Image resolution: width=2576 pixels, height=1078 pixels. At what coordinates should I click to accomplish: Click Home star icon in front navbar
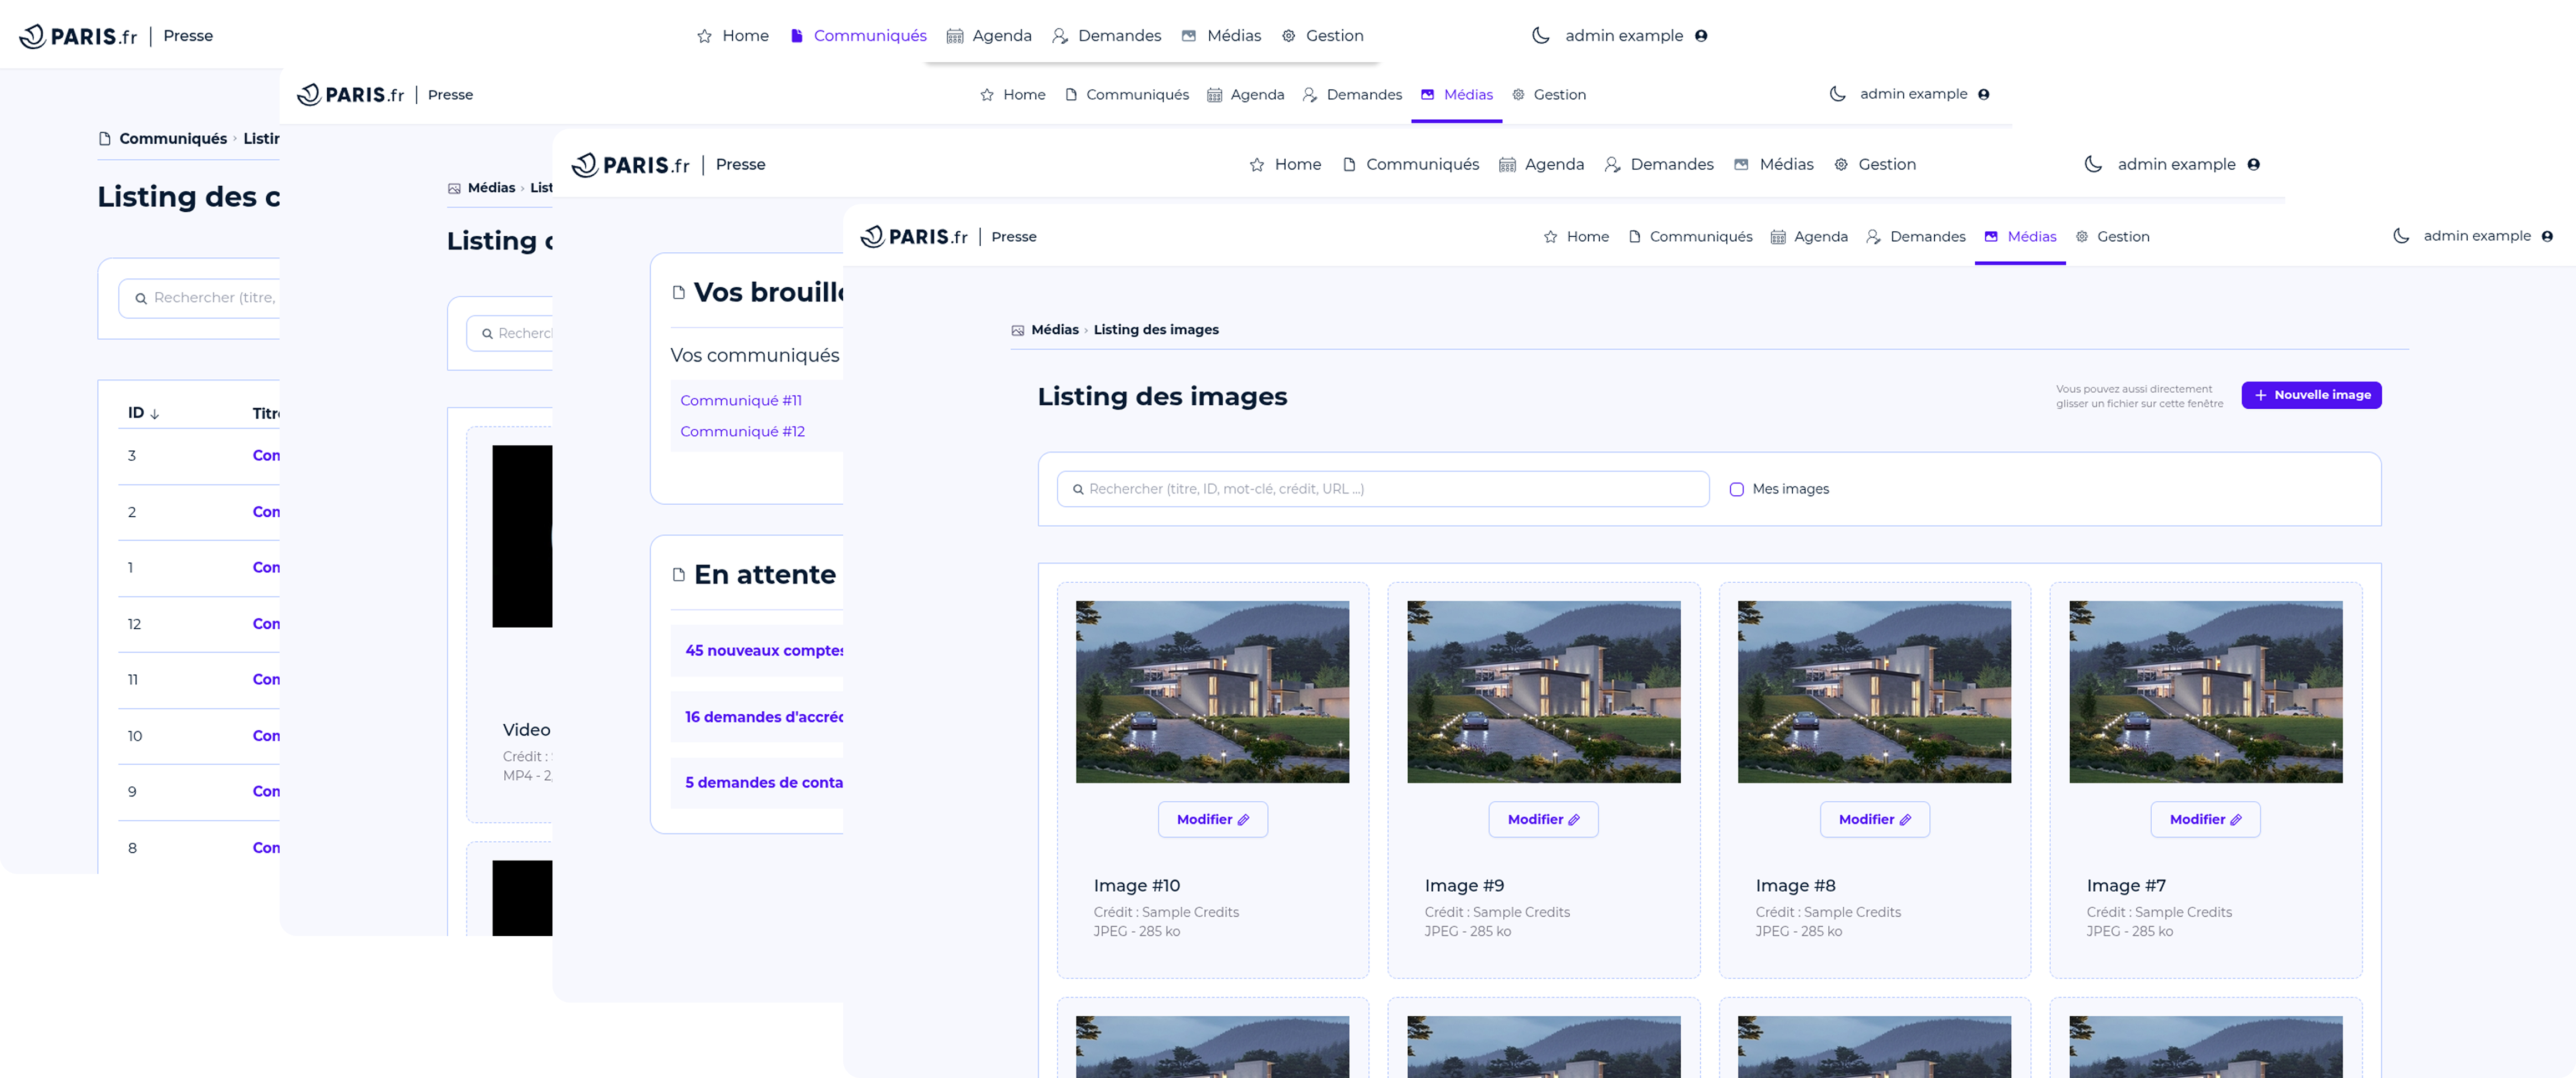click(1550, 237)
